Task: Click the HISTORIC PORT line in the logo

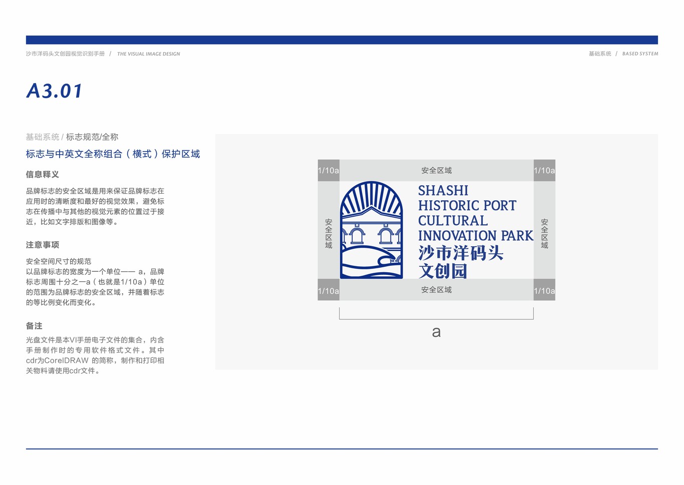Action: pos(467,206)
